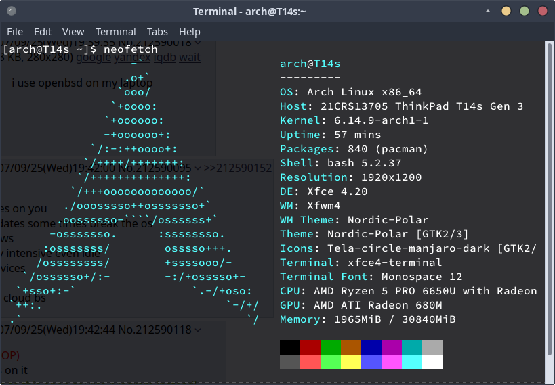Open the Edit menu
This screenshot has width=555, height=385.
click(x=43, y=32)
